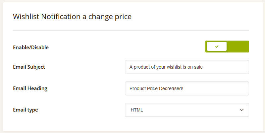
Task: Click the empty green side of the toggle
Action: click(238, 47)
